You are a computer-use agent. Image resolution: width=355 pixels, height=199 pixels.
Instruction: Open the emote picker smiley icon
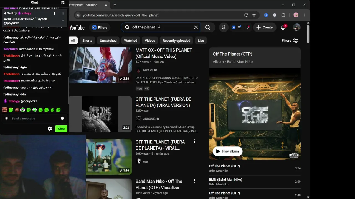pos(62,118)
